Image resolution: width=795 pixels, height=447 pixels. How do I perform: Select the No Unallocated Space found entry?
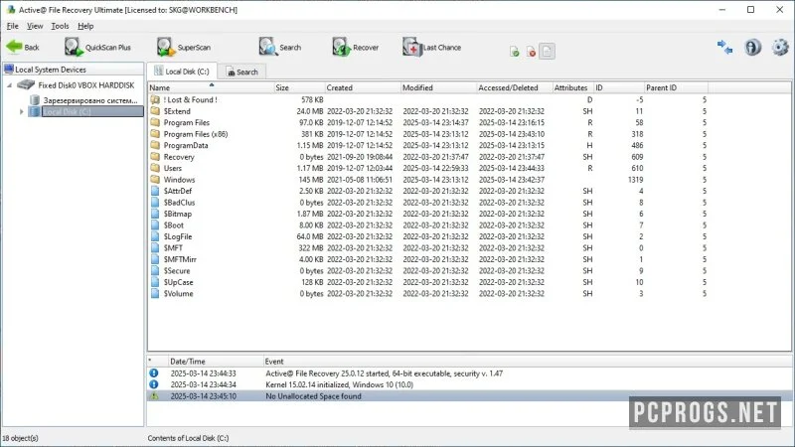(469, 396)
